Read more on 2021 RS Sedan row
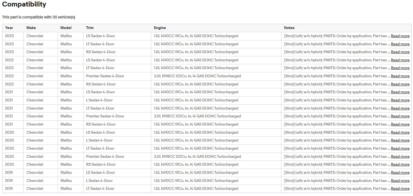Image resolution: width=413 pixels, height=196 pixels. (x=400, y=124)
